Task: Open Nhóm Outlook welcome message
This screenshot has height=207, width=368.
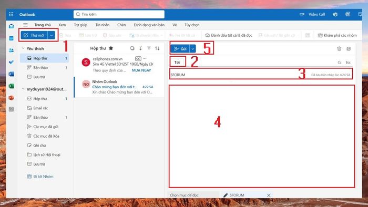Action: click(x=119, y=87)
